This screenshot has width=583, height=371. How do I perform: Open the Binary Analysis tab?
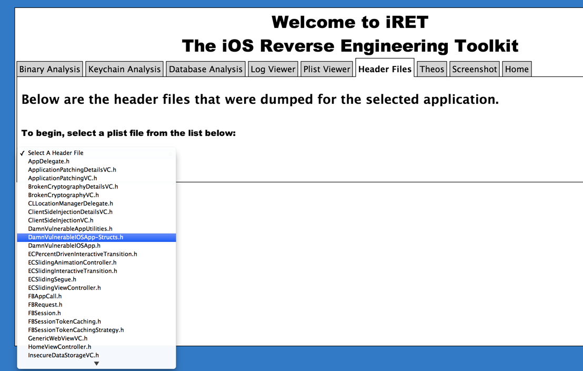(49, 69)
